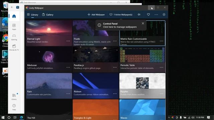Open options menu for Matrix Rain Customizable
The width and height of the screenshot is (214, 120).
point(162,41)
